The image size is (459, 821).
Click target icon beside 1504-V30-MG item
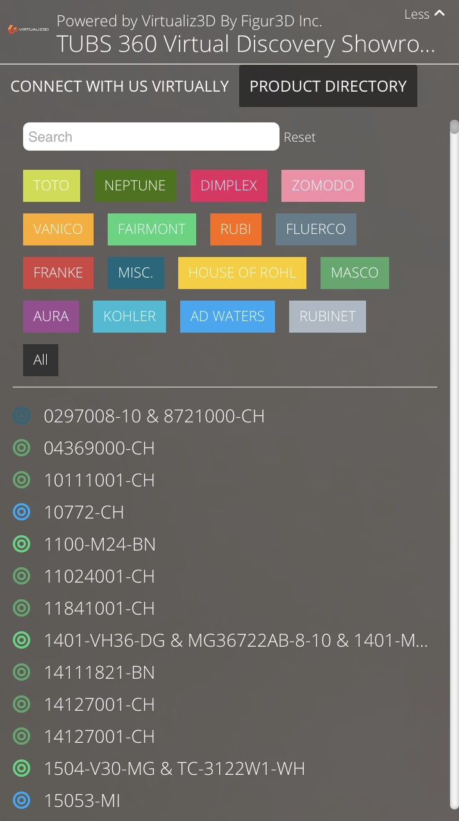pos(22,768)
